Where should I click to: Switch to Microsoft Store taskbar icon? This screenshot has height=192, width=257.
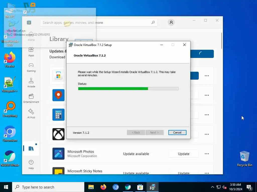tap(140, 187)
